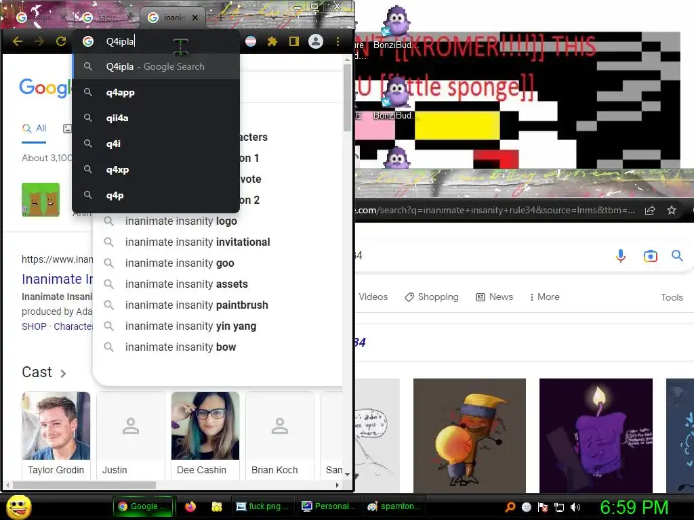Start voice search with the microphone icon
The width and height of the screenshot is (694, 520).
click(621, 255)
